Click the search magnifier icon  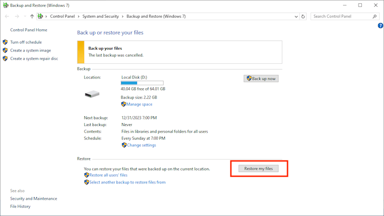coord(374,16)
